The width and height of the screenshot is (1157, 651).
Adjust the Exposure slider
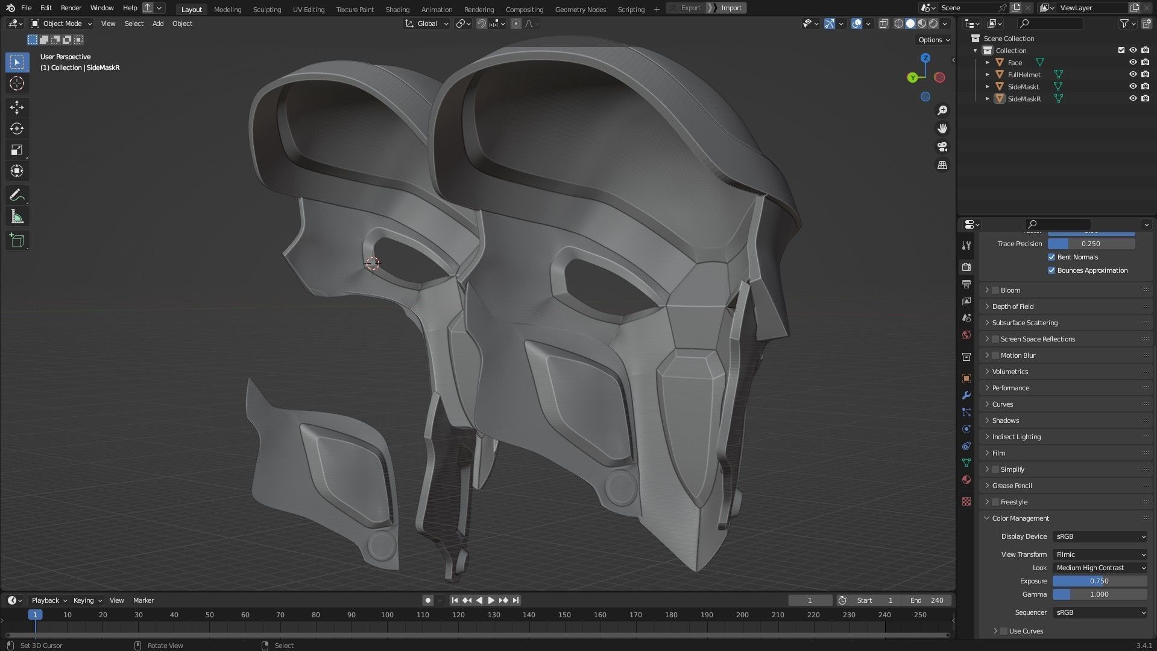pyautogui.click(x=1099, y=581)
